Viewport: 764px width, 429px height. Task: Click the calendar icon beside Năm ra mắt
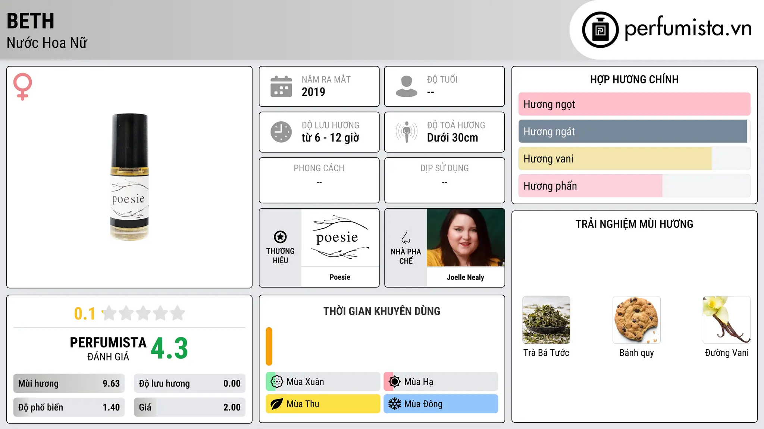(281, 86)
